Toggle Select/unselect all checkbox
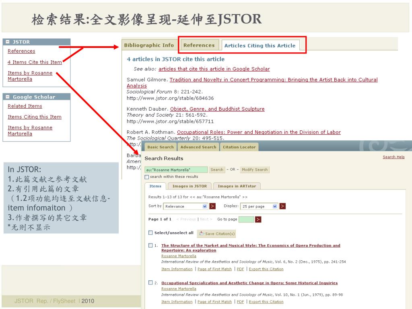 point(150,233)
